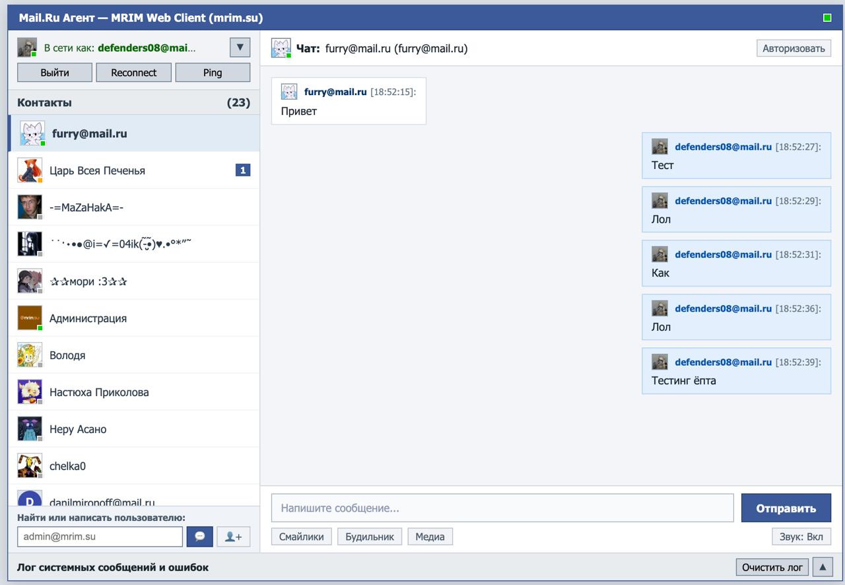This screenshot has width=845, height=585.
Task: Click the danilmironoff@mail.ru avatar
Action: [x=30, y=499]
